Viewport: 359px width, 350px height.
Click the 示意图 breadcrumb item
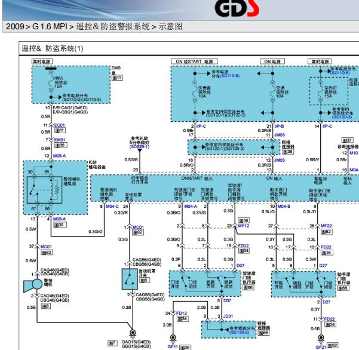click(x=171, y=26)
